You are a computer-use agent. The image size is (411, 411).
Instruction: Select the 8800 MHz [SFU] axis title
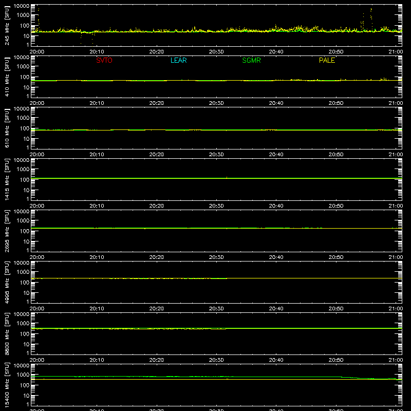pyautogui.click(x=7, y=333)
